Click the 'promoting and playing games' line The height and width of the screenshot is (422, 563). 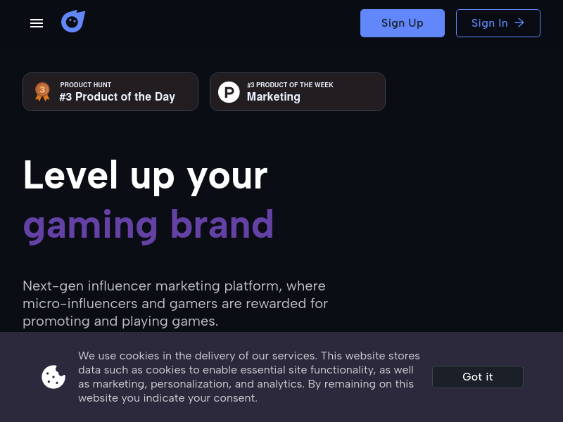tap(120, 321)
